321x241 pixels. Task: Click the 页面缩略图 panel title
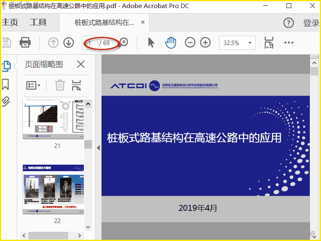click(x=44, y=64)
